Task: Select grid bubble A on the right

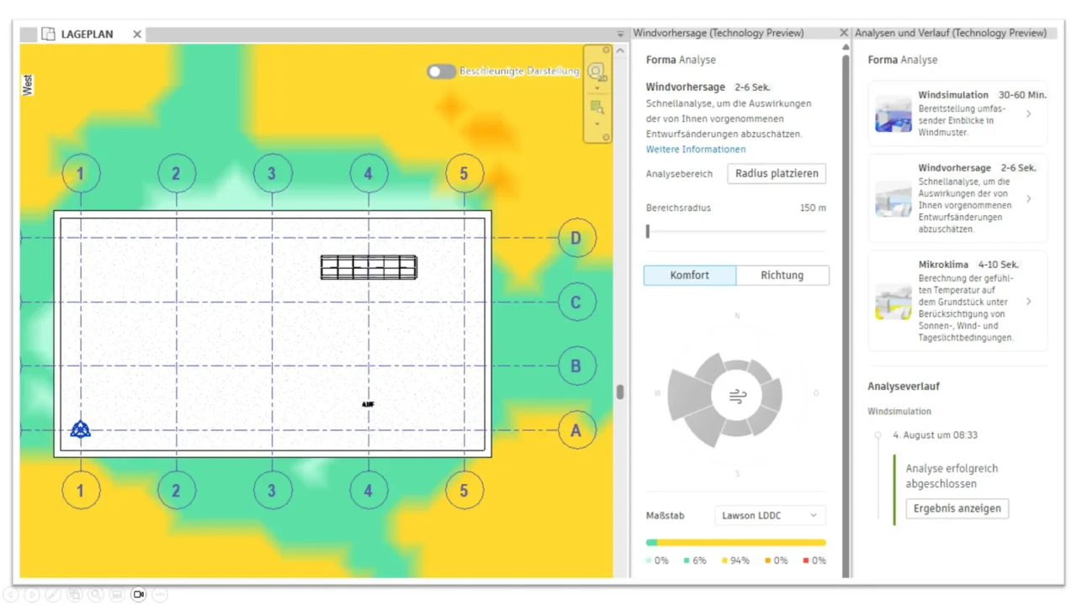Action: [x=576, y=431]
